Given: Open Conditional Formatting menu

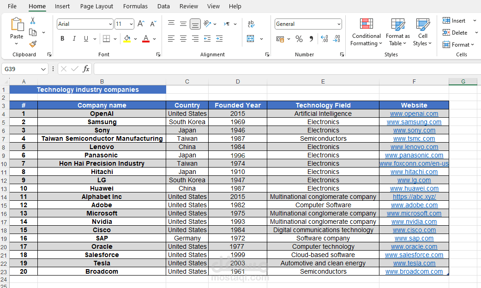Looking at the screenshot, I should 366,32.
